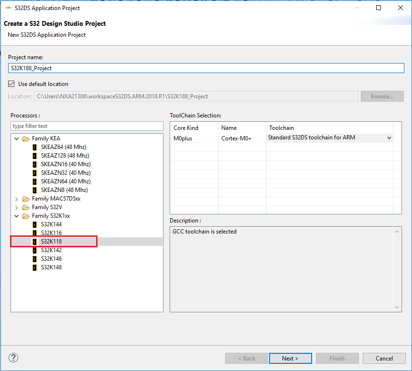Click the NXP icon in title bar
Screen dimensions: 412x371
tap(9, 8)
